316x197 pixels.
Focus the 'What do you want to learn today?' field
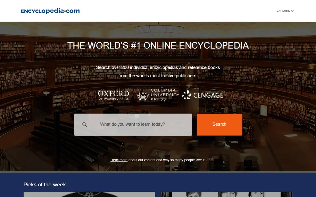tap(133, 125)
